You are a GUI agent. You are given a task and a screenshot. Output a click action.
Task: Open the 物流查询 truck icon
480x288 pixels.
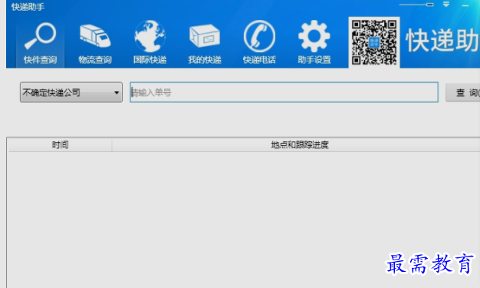point(95,43)
